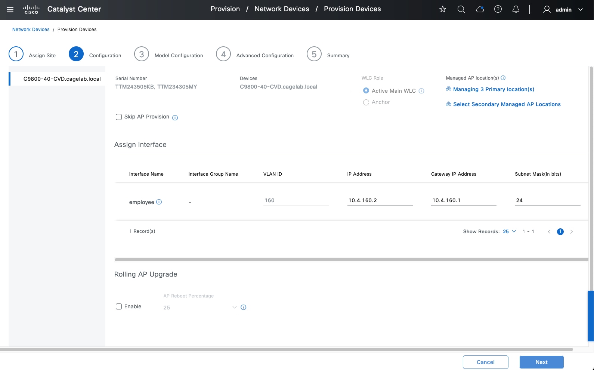Click the cloud status icon
Image resolution: width=594 pixels, height=370 pixels.
(480, 9)
